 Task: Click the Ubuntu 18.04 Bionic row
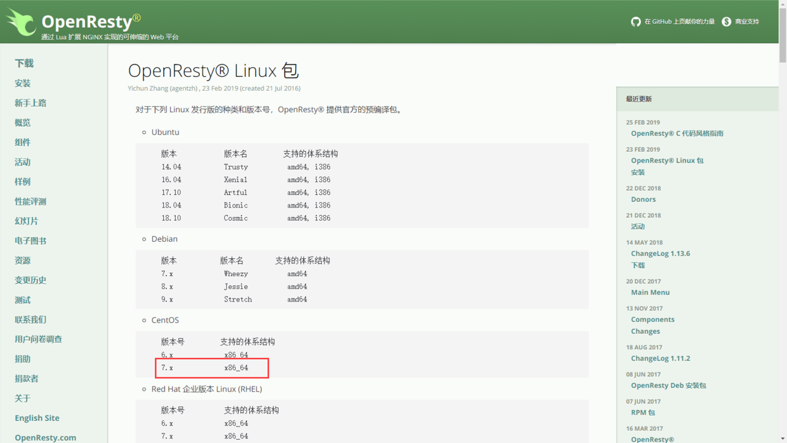[246, 205]
